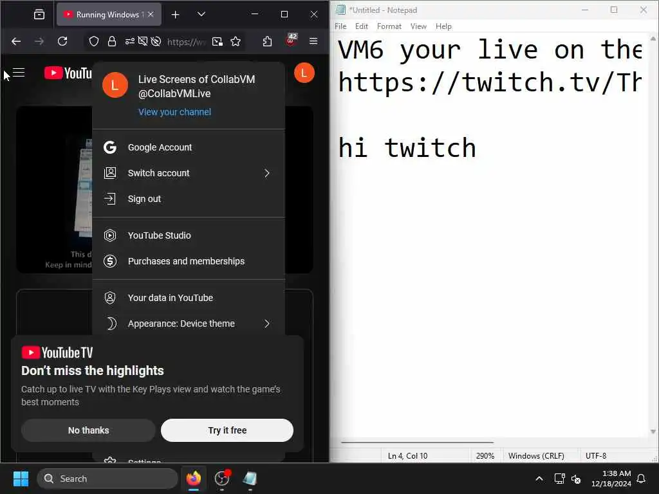Click the orange L account avatar at top right
Image resolution: width=659 pixels, height=494 pixels.
click(304, 73)
